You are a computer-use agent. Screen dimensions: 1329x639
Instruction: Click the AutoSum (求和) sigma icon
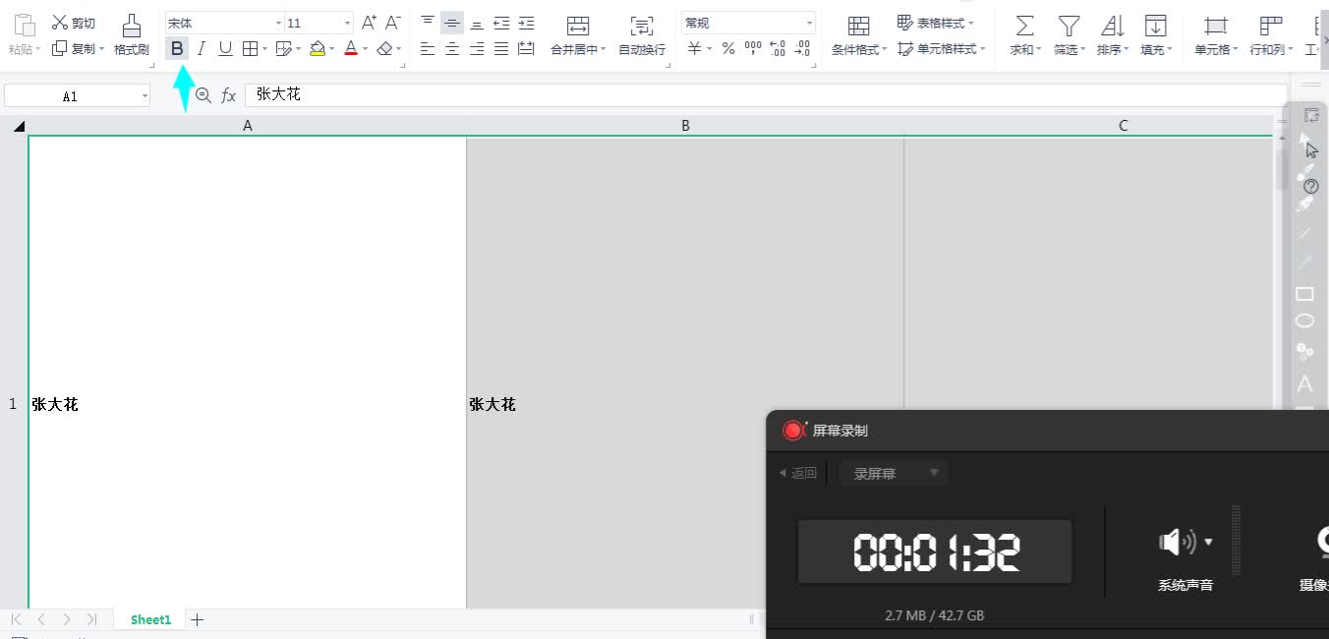coord(1024,26)
